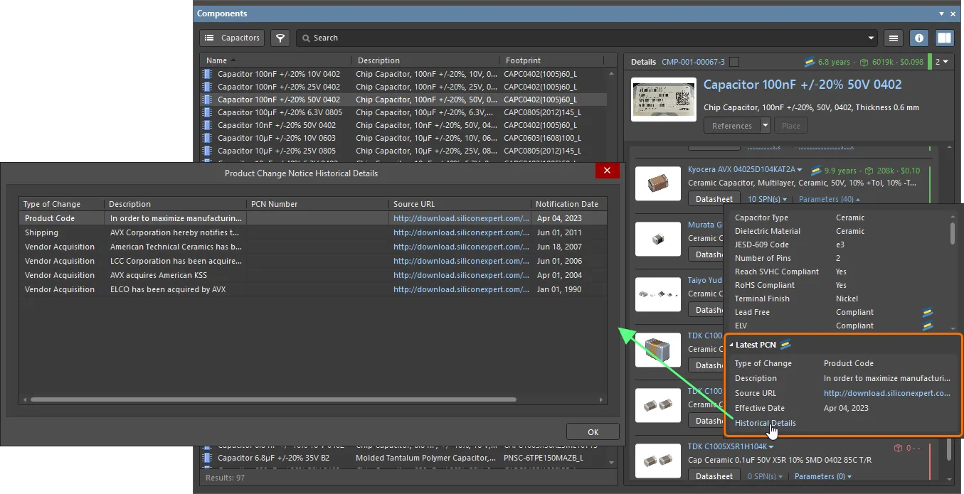Tick the checkbox next to CMP-001-00067-3
964x494 pixels.
click(x=734, y=62)
